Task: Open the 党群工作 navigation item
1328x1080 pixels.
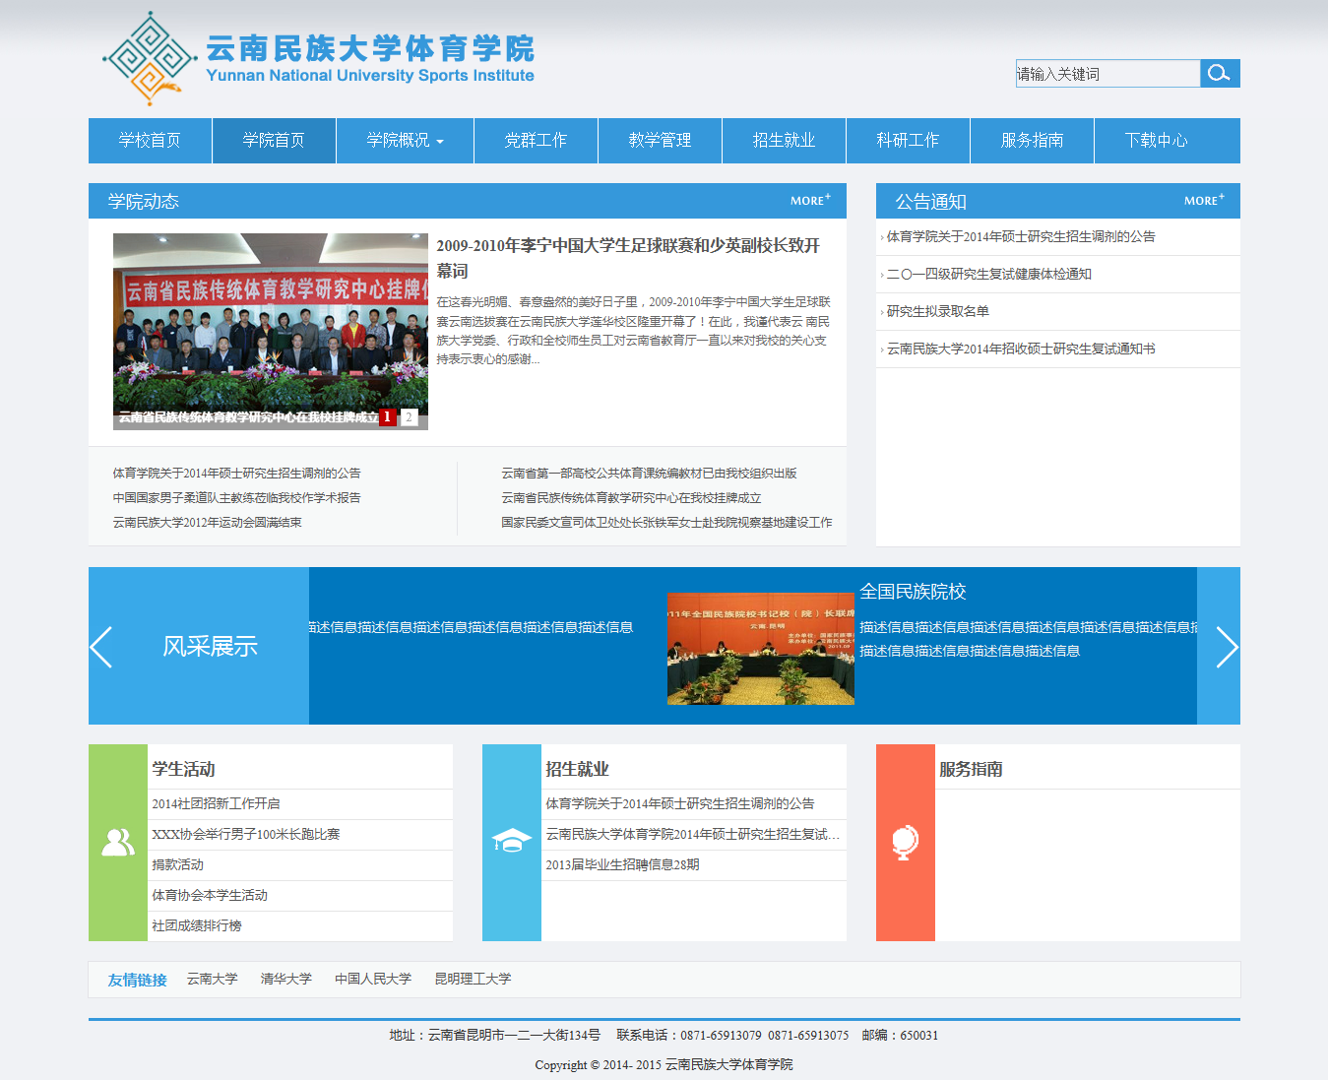Action: click(x=536, y=141)
